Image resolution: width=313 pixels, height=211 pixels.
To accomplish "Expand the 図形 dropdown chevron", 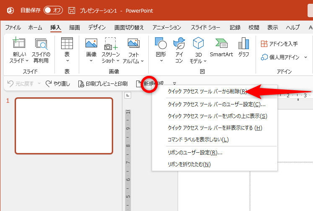I will [161, 60].
